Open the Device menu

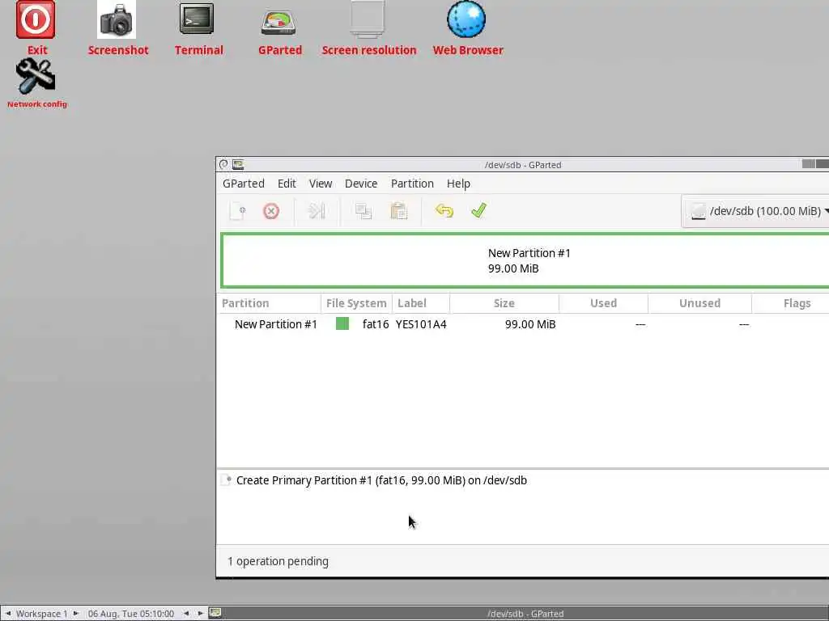[x=361, y=184]
